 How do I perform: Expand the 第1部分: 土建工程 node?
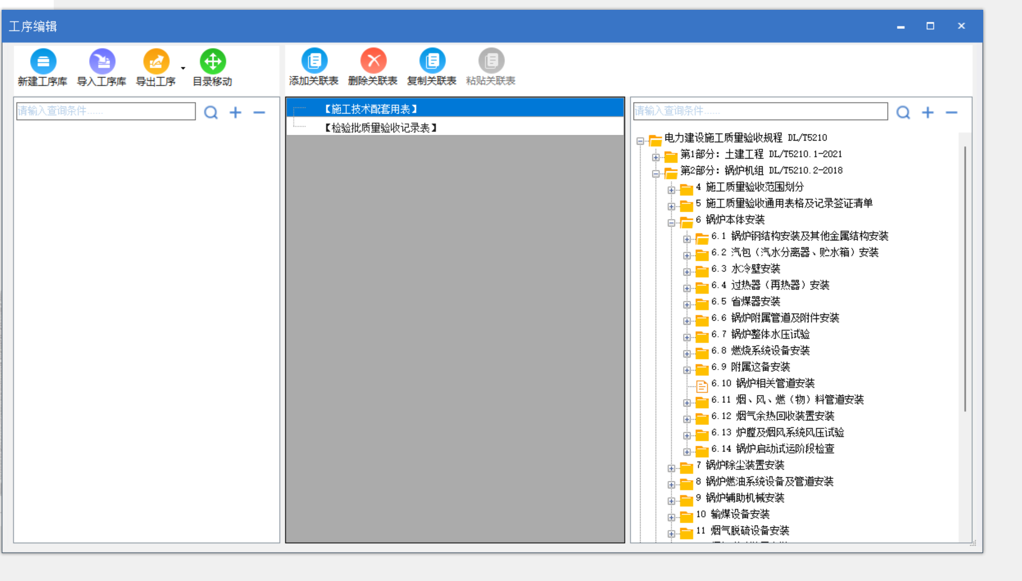(655, 157)
